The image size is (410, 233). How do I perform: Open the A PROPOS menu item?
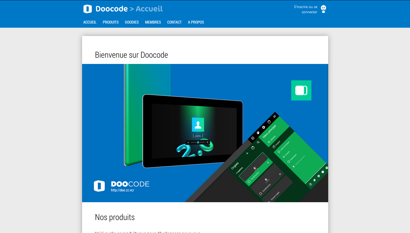click(196, 22)
